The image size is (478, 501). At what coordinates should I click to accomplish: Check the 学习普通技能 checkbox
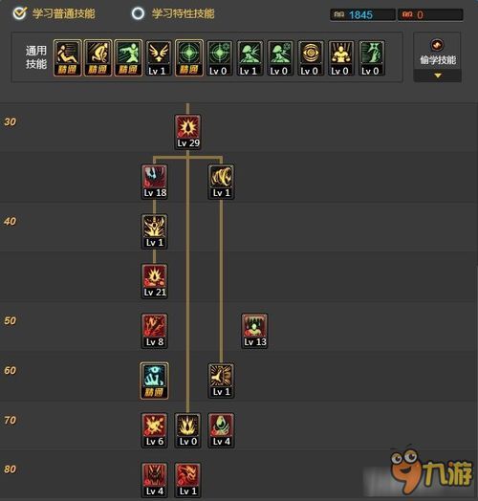20,13
